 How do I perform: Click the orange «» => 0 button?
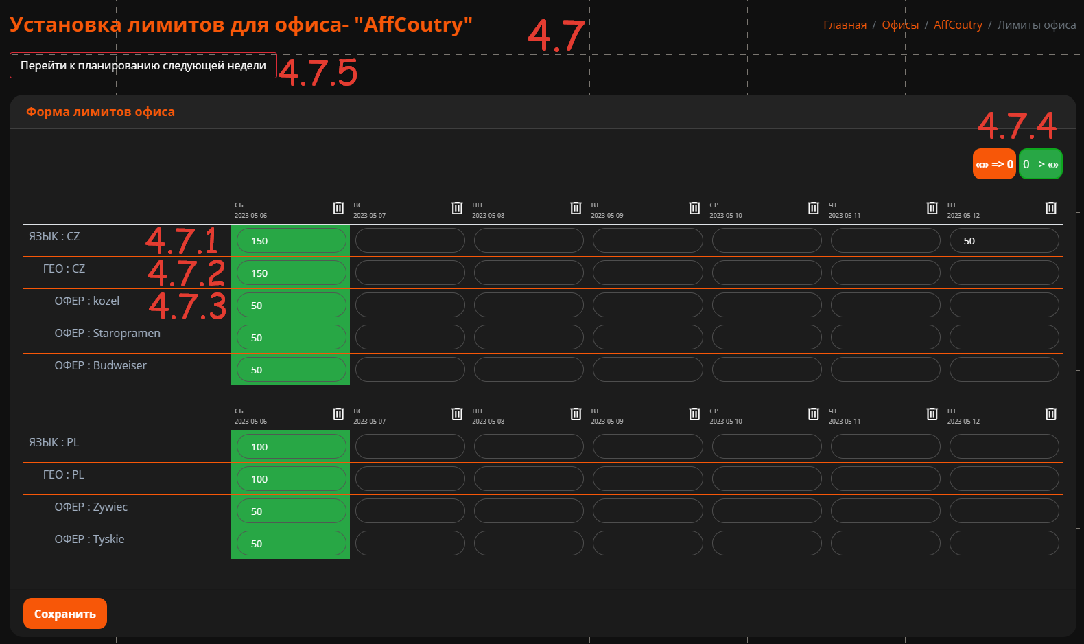tap(994, 164)
